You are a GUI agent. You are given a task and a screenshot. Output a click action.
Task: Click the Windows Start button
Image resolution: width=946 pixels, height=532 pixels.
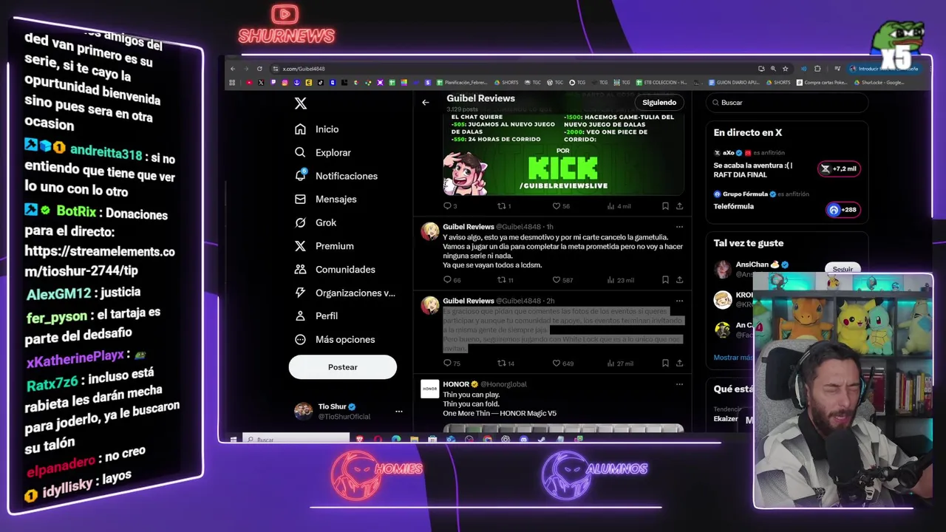[233, 440]
